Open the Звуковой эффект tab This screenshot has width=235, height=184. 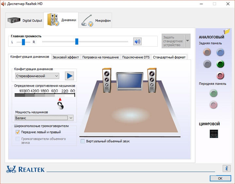66,57
